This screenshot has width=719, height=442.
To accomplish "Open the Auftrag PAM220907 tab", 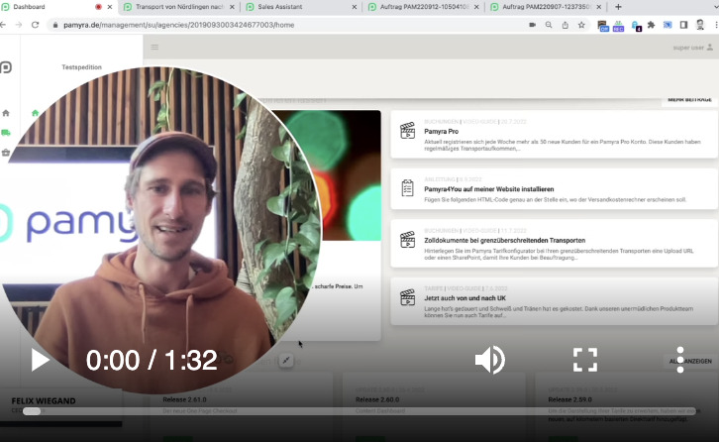I will pyautogui.click(x=546, y=7).
